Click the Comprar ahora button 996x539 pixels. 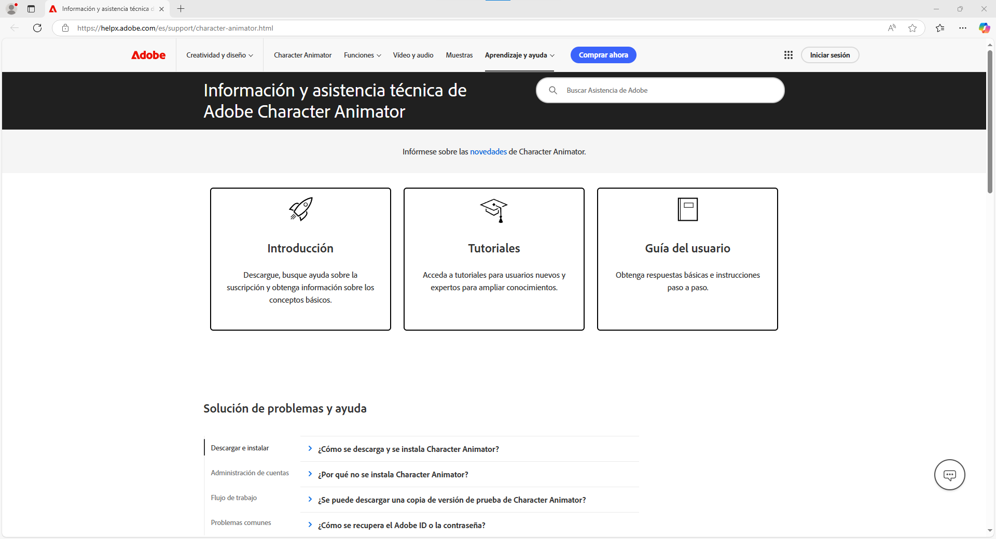[603, 55]
